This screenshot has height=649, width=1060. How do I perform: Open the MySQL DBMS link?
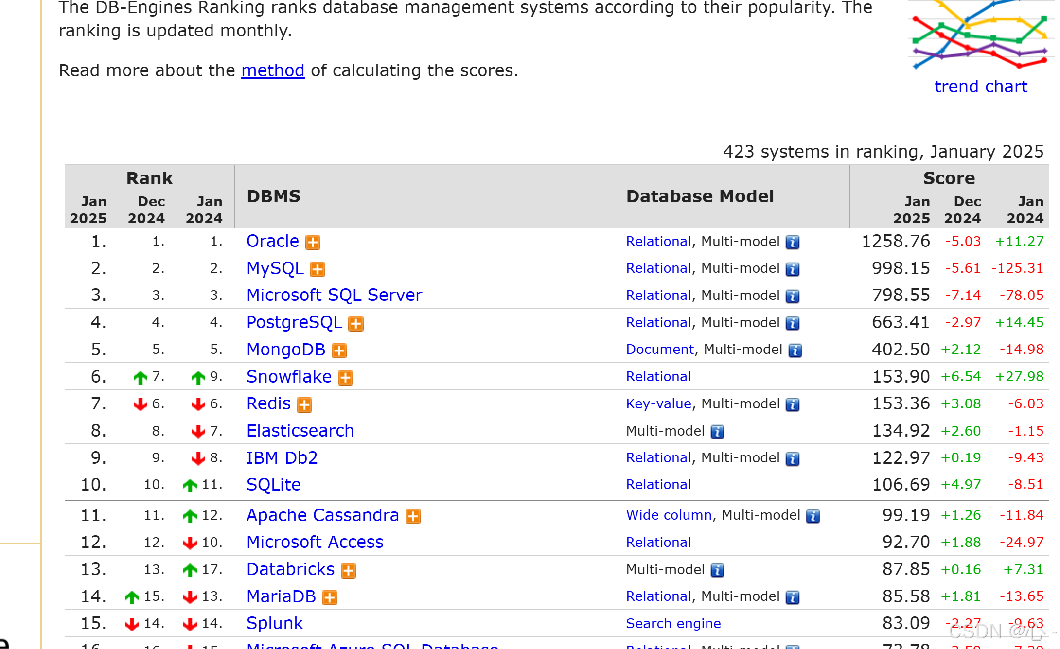click(275, 268)
